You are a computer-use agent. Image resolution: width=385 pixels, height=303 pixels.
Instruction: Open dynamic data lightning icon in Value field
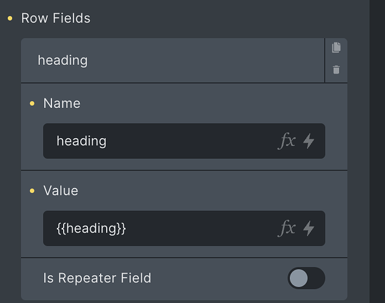(309, 228)
